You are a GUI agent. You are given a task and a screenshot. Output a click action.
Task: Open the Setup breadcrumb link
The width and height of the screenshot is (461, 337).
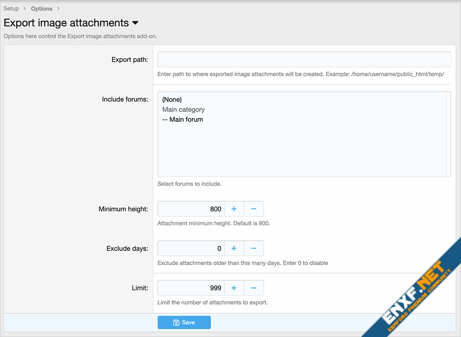[x=11, y=8]
